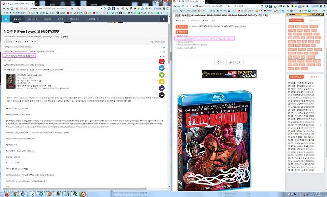This screenshot has width=327, height=197.
Task: Open Firefox from the taskbar
Action: (x=7, y=194)
